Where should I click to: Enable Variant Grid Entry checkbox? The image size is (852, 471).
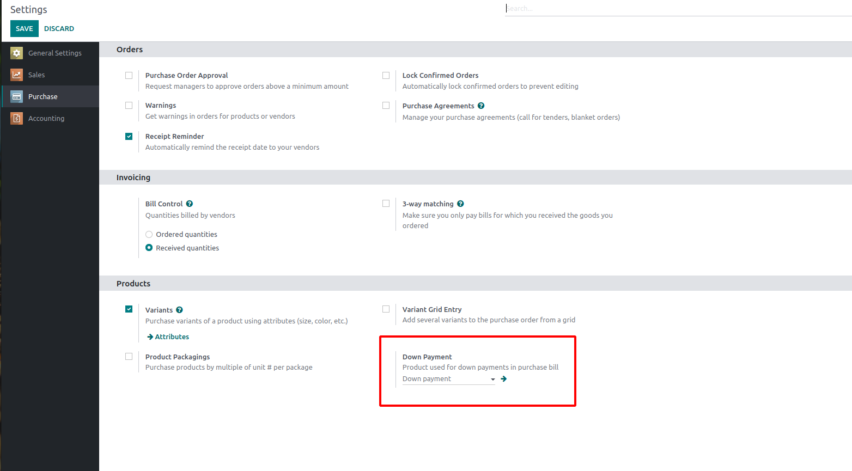click(386, 309)
